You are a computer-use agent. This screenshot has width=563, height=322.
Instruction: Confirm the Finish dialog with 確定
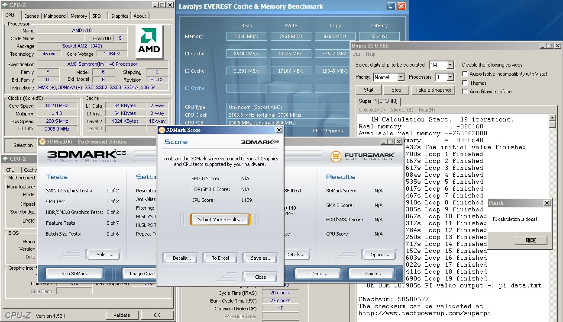point(531,240)
